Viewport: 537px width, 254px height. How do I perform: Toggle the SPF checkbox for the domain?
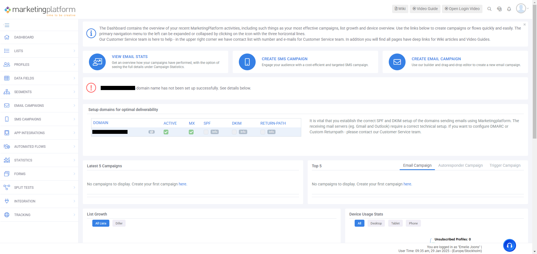[x=206, y=132]
